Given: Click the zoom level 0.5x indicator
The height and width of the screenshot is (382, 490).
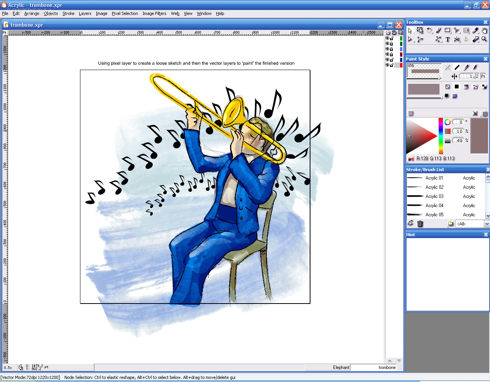Looking at the screenshot, I should pyautogui.click(x=8, y=367).
